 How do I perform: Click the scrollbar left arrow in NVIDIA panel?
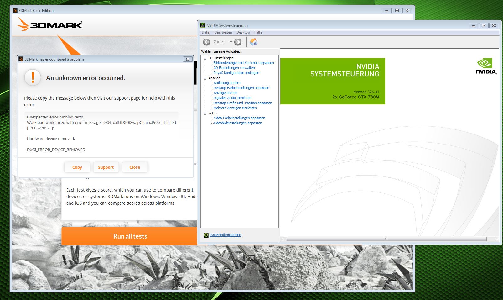coord(283,239)
